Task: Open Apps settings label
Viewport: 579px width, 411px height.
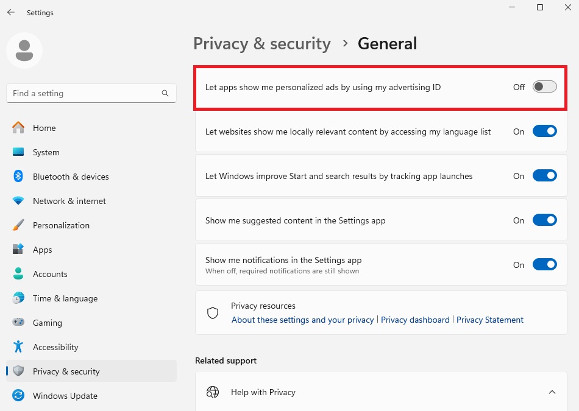Action: click(43, 250)
